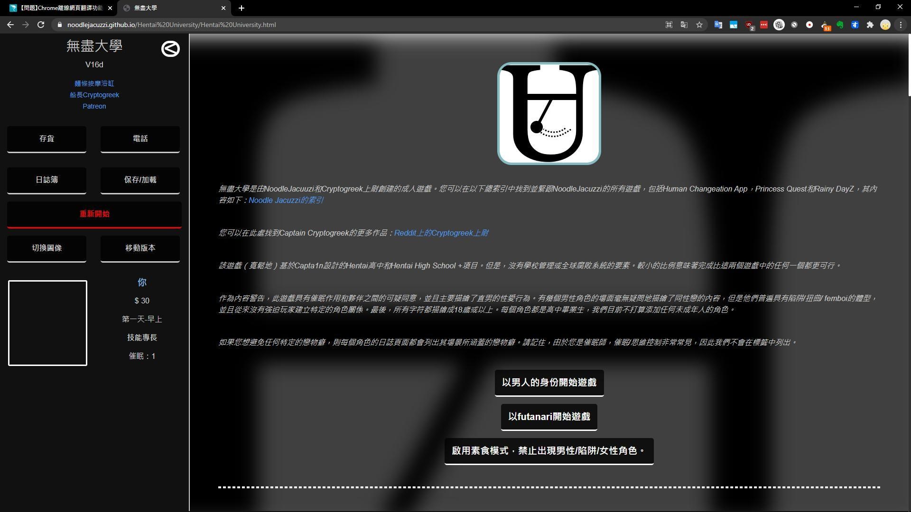The width and height of the screenshot is (911, 512).
Task: Click the V16d version label
Action: point(94,64)
